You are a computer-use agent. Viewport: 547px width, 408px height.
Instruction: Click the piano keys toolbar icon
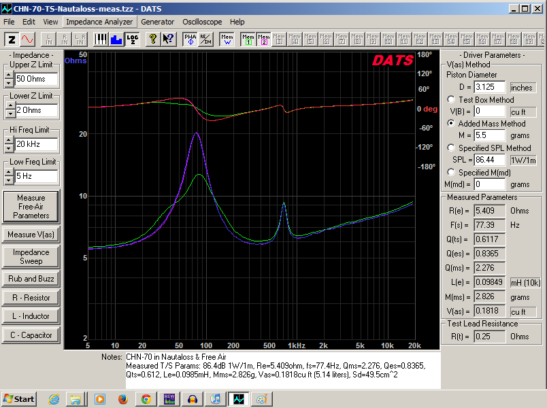coord(101,39)
